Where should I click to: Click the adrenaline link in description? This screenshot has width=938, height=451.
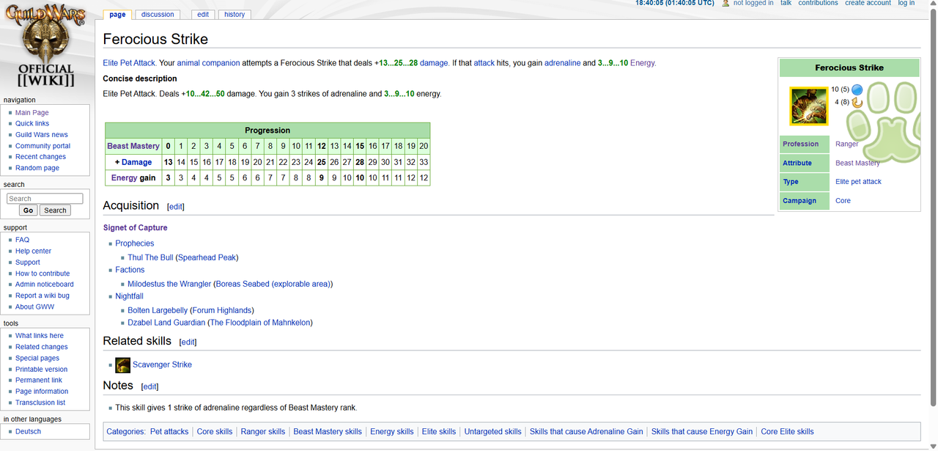(562, 63)
